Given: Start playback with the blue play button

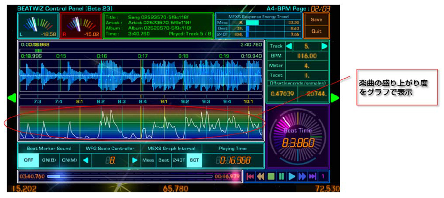Looking at the screenshot, I should (292, 177).
